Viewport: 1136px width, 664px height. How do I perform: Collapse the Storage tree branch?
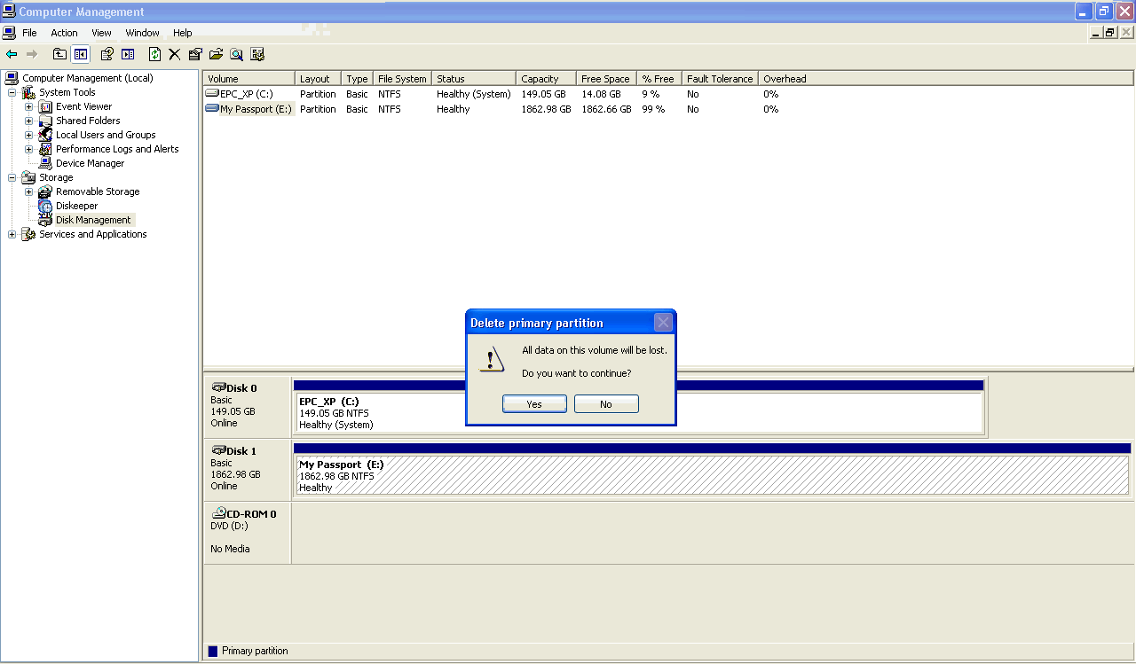tap(12, 176)
